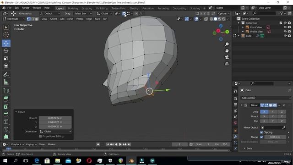Collapse the Move operator panel

tap(16, 112)
